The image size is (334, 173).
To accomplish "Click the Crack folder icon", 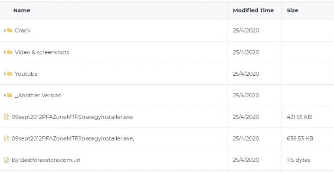I will pos(10,30).
